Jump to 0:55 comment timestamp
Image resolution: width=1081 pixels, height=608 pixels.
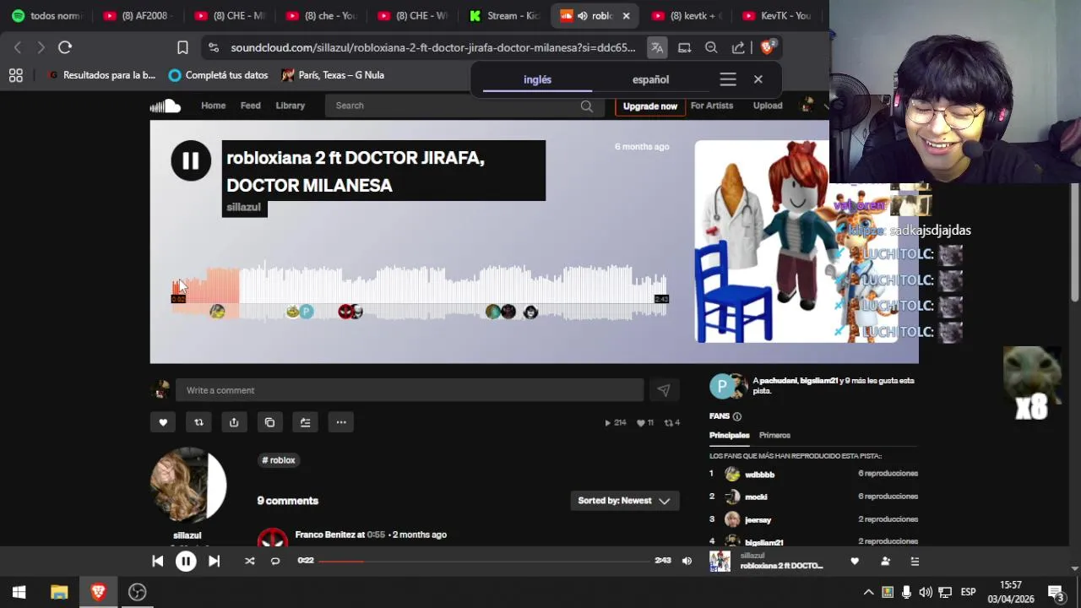click(x=376, y=535)
